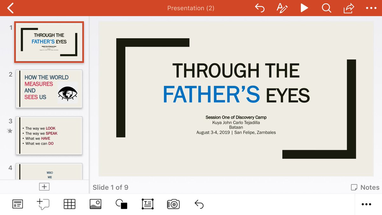Viewport: 382px width, 215px height.
Task: Open the top bar more options menu
Action: point(371,8)
